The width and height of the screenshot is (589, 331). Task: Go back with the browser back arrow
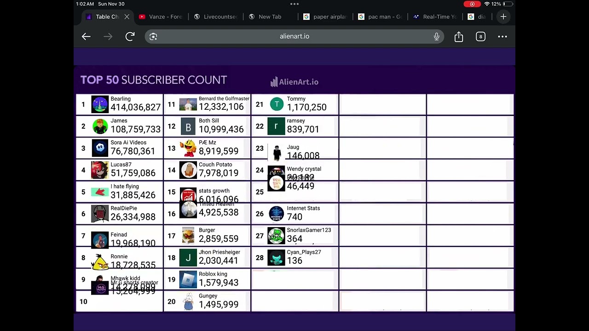click(86, 36)
